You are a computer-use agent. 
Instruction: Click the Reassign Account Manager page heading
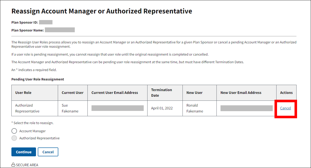tap(102, 11)
